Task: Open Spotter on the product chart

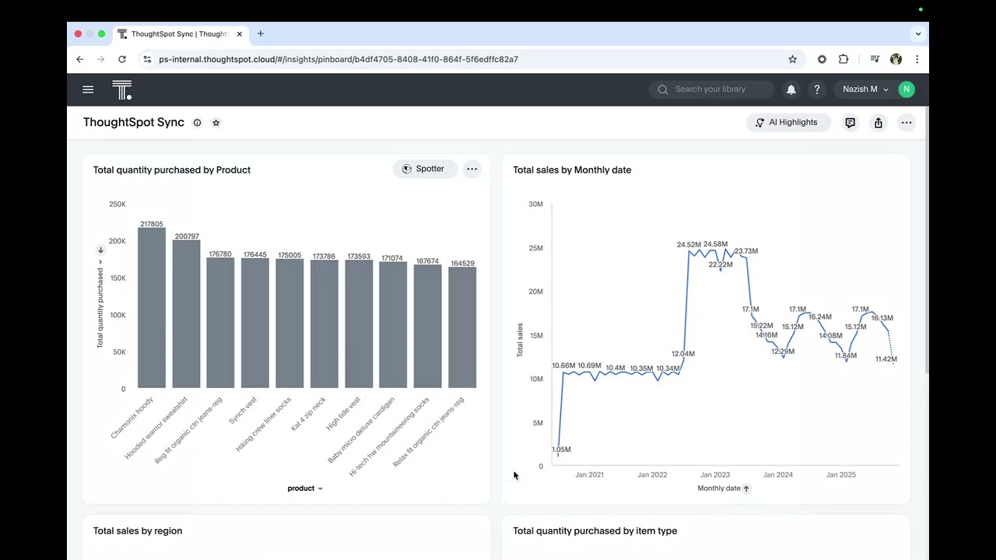Action: click(x=424, y=169)
